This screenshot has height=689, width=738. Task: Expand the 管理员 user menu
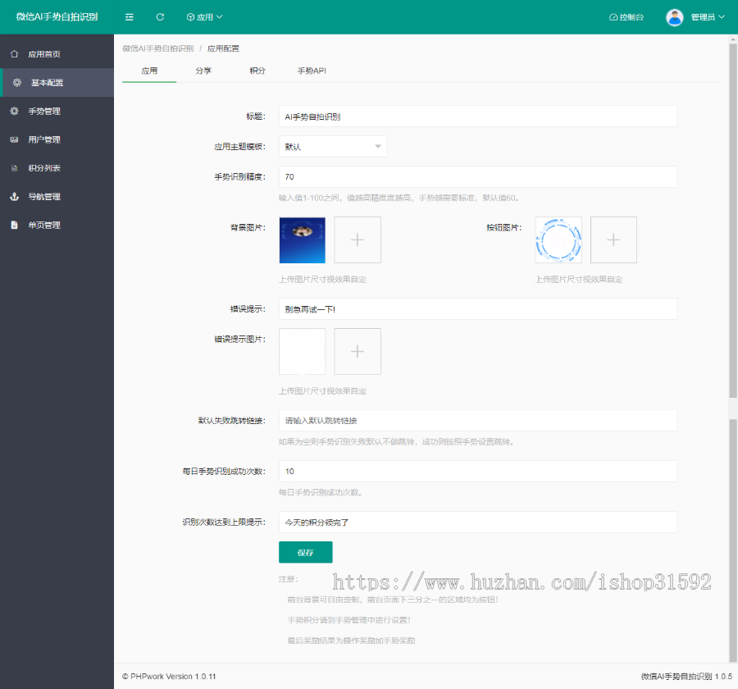coord(708,17)
